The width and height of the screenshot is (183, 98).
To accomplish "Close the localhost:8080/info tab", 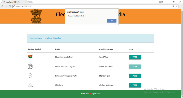I will tap(25, 2).
